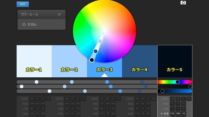209x117 pixels.
Task: Click the black marker on the color wheel
Action: [92, 60]
